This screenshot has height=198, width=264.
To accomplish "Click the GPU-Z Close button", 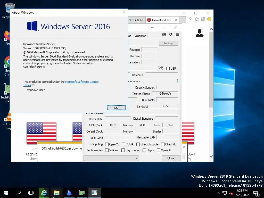I will point(171,158).
